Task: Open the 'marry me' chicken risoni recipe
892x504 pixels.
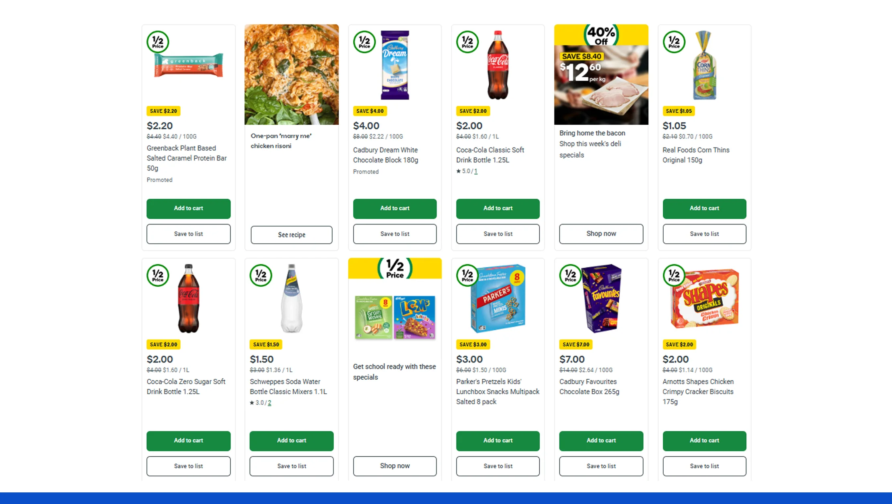Action: 291,235
